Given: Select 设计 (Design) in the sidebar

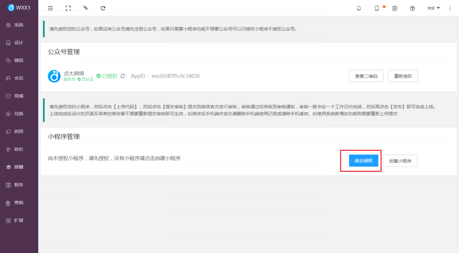Looking at the screenshot, I should pos(19,42).
